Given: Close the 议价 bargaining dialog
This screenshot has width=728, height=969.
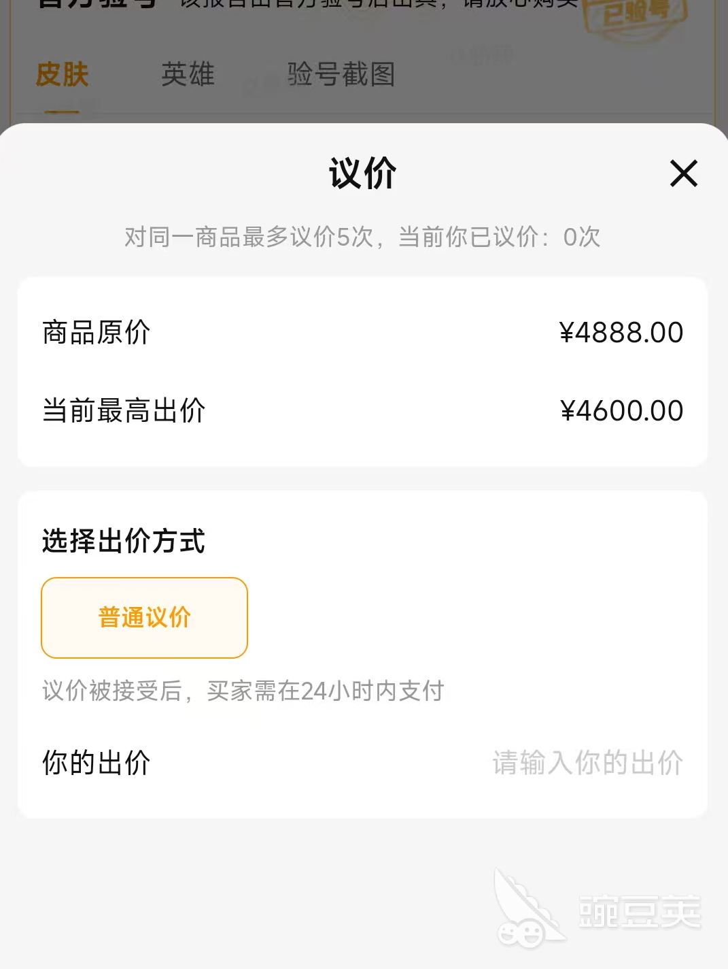Looking at the screenshot, I should [683, 174].
